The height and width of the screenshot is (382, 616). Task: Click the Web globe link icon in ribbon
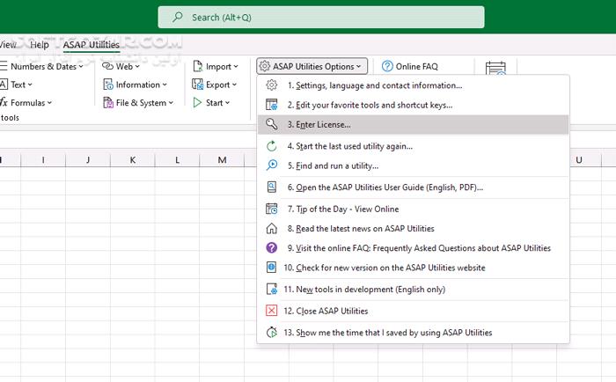(107, 66)
